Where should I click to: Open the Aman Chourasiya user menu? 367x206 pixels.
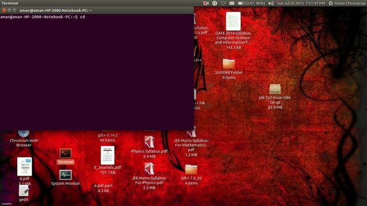[350, 3]
